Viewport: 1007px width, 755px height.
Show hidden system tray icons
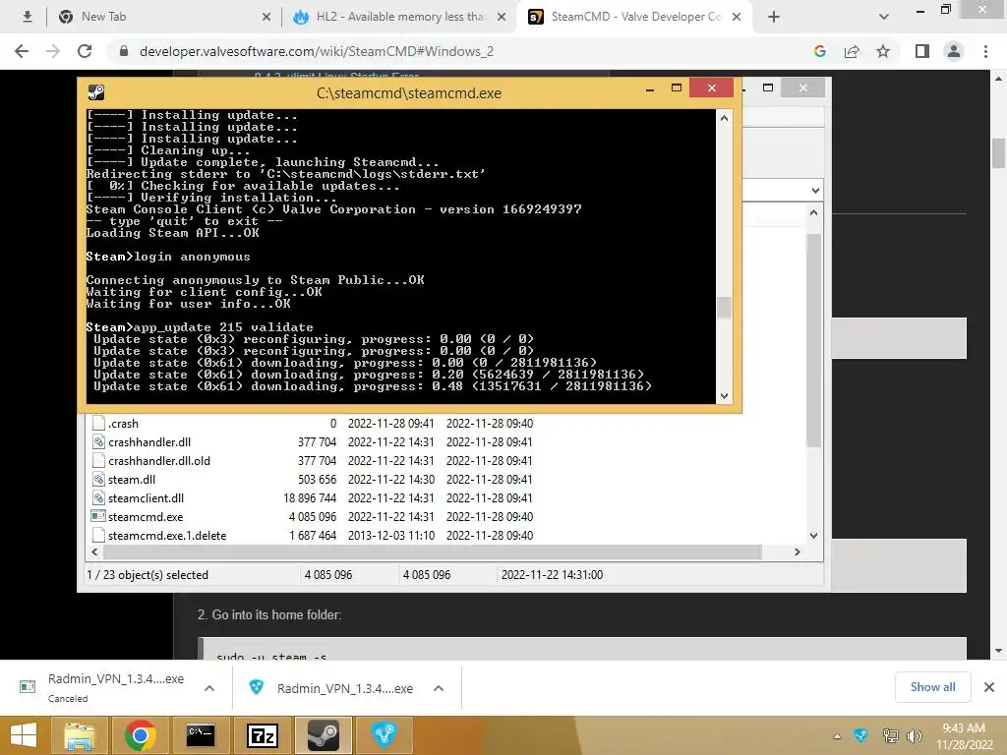(x=837, y=736)
